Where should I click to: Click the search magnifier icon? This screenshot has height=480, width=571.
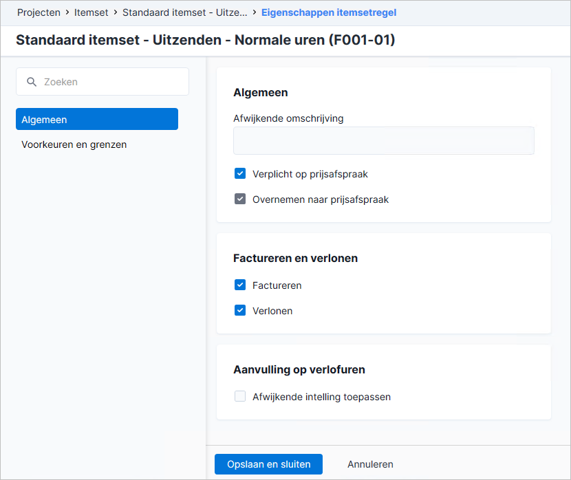click(32, 82)
